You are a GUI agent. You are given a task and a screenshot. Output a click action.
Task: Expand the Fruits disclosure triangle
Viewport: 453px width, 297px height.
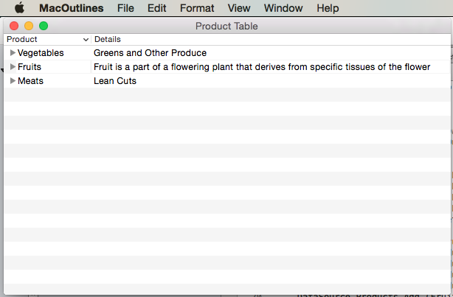pos(13,66)
